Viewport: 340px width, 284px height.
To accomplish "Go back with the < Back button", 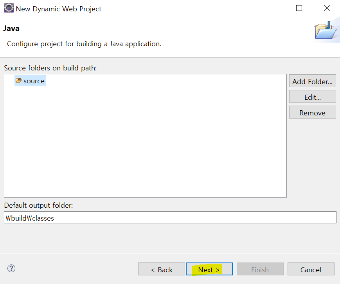I will [x=162, y=269].
